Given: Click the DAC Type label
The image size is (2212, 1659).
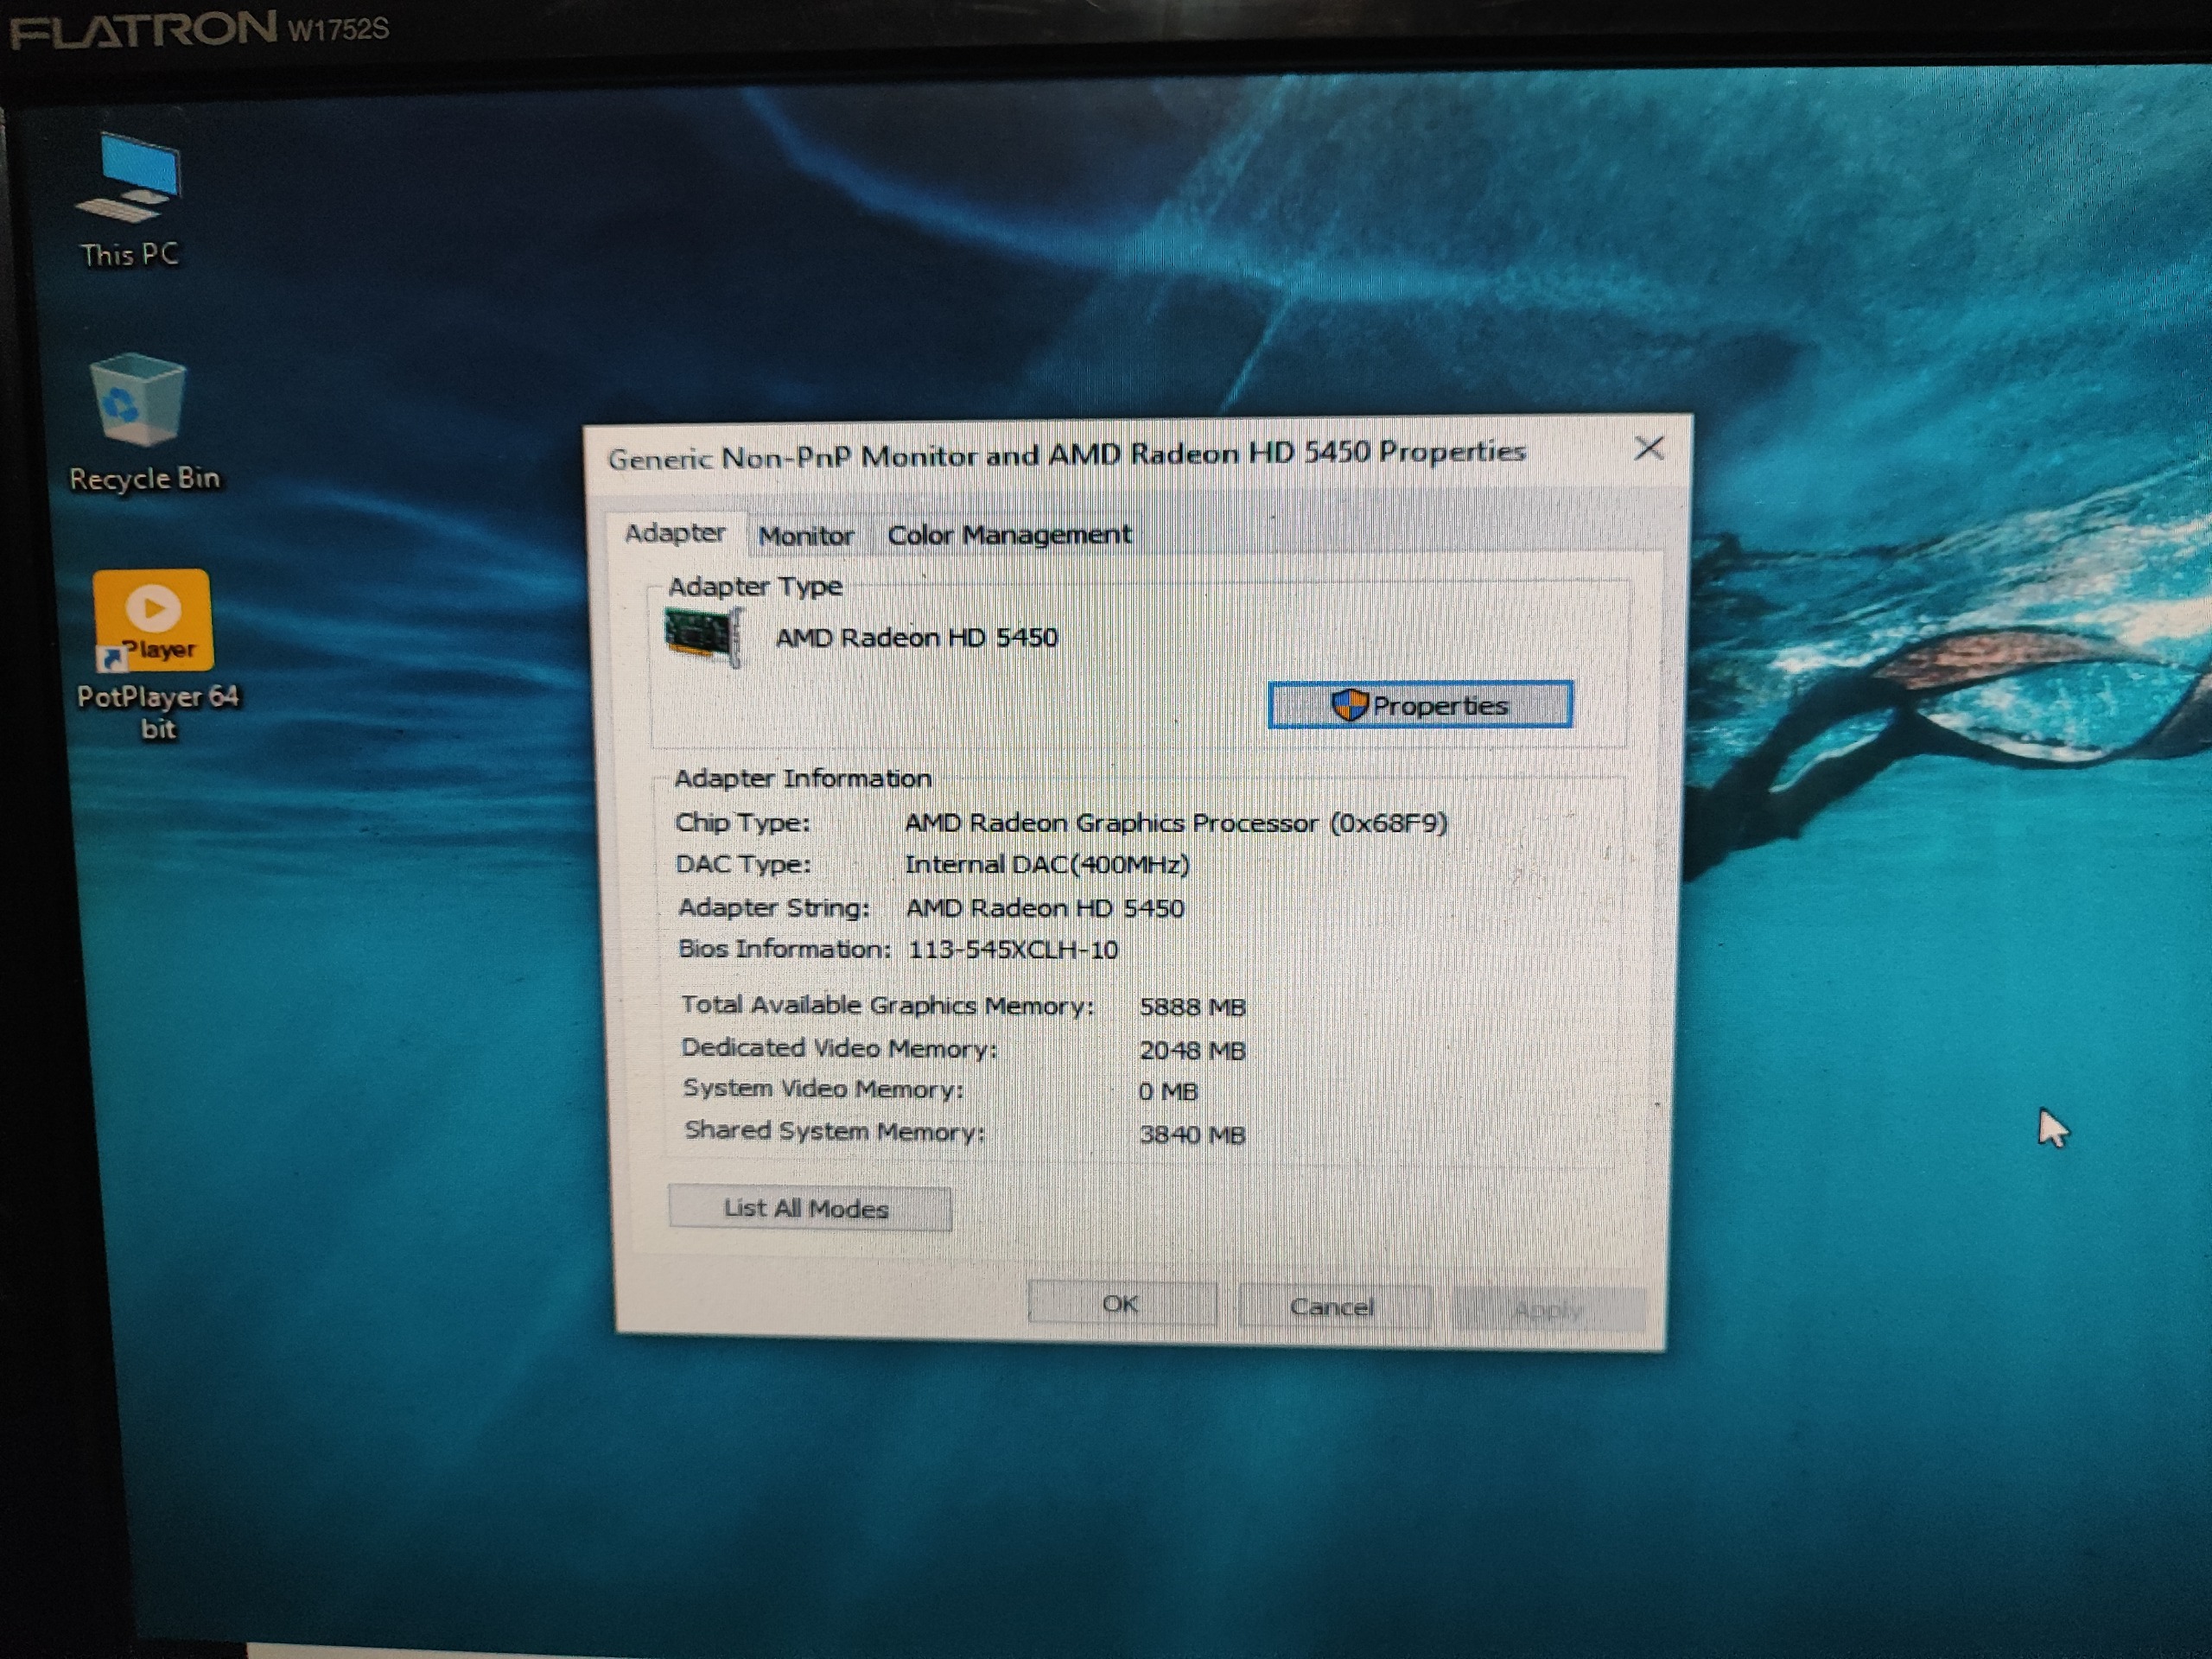Looking at the screenshot, I should 743,865.
